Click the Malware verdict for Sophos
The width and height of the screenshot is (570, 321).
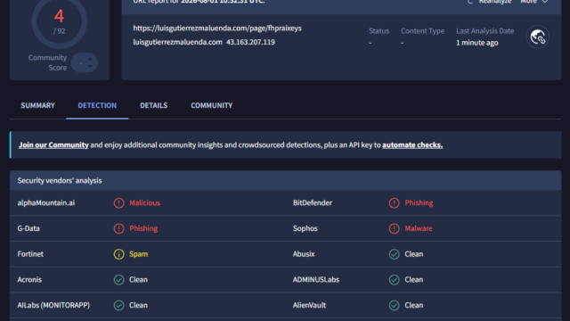(419, 228)
